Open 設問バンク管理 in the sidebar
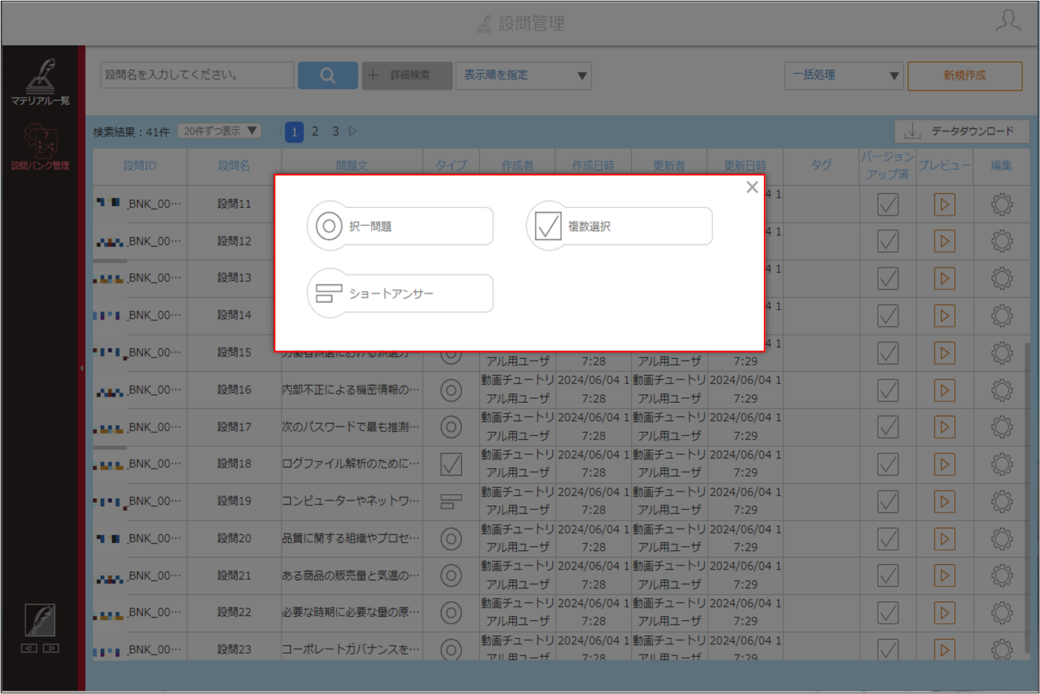The height and width of the screenshot is (694, 1040). 40,146
